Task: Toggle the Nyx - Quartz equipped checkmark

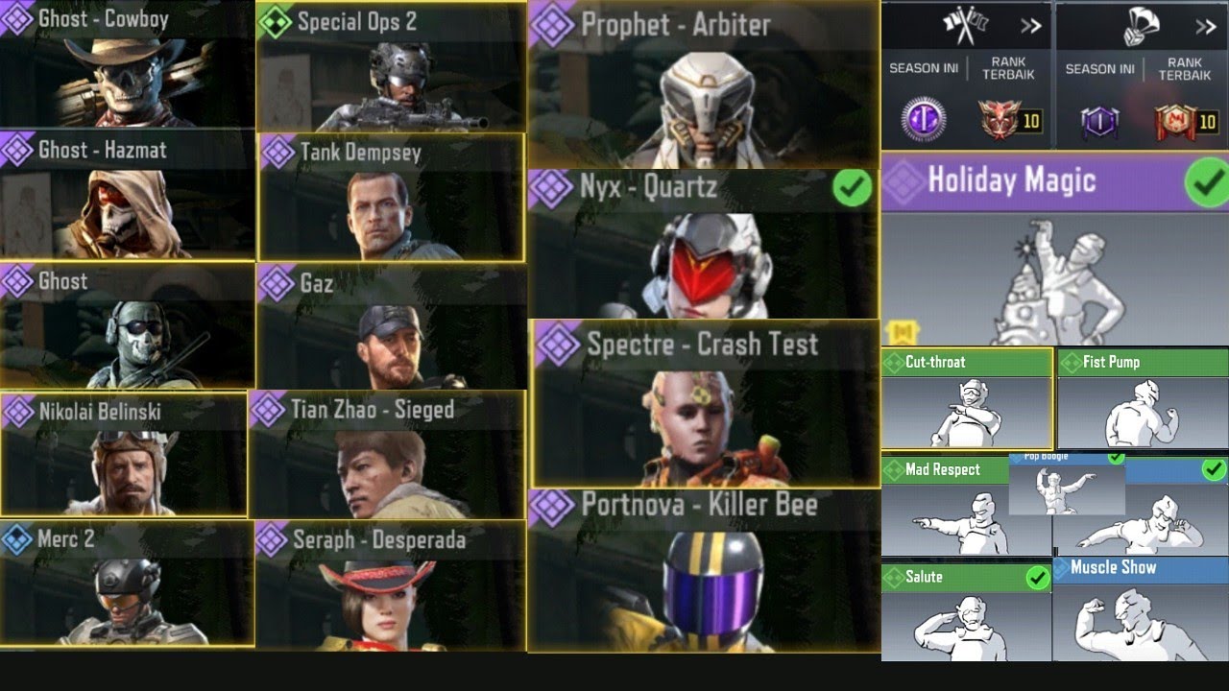Action: coord(852,188)
